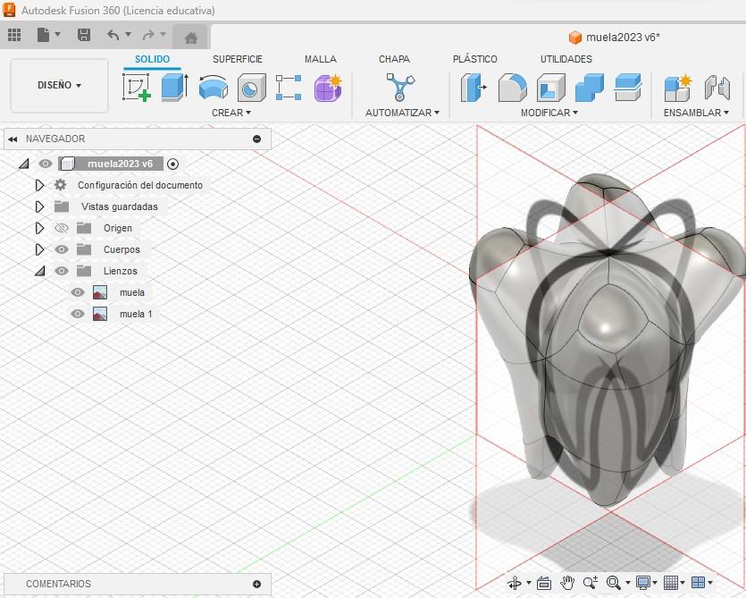Viewport: 746px width, 598px height.
Task: Select the Press Pull tool
Action: tap(474, 87)
